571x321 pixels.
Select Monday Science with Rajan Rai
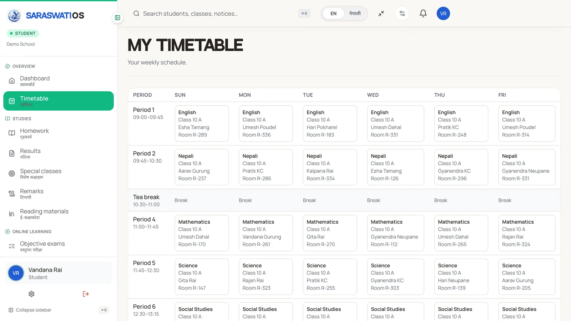(266, 277)
